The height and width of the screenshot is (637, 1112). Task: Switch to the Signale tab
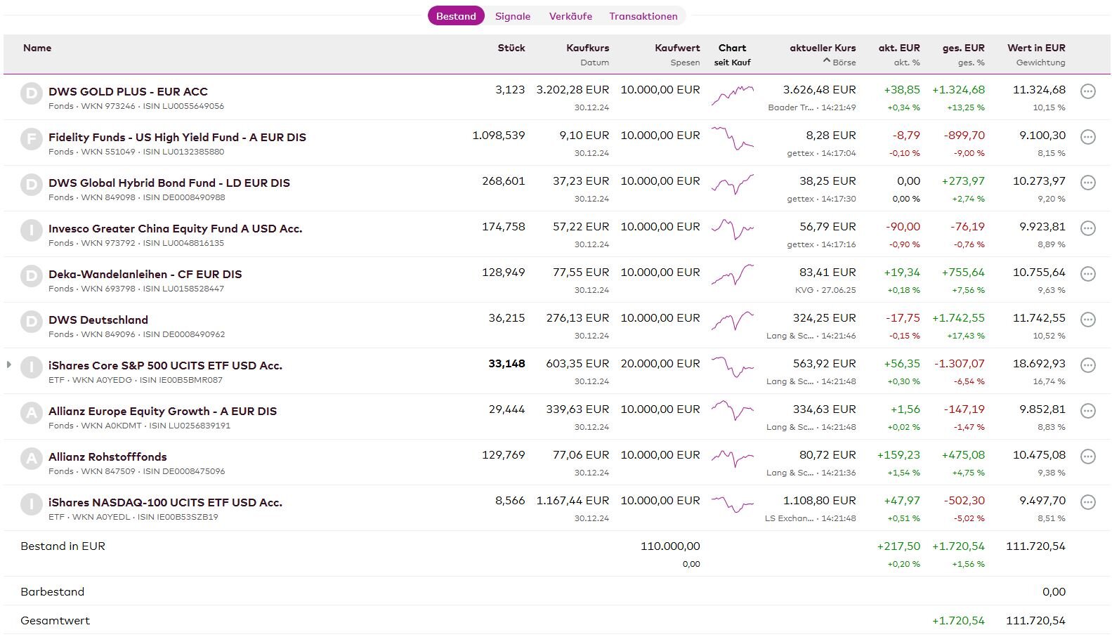click(x=512, y=16)
